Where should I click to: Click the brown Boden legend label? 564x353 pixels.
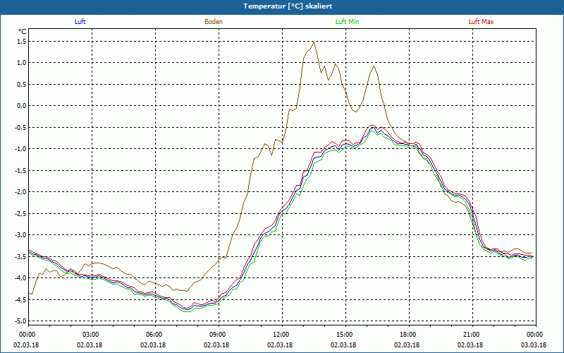(214, 22)
